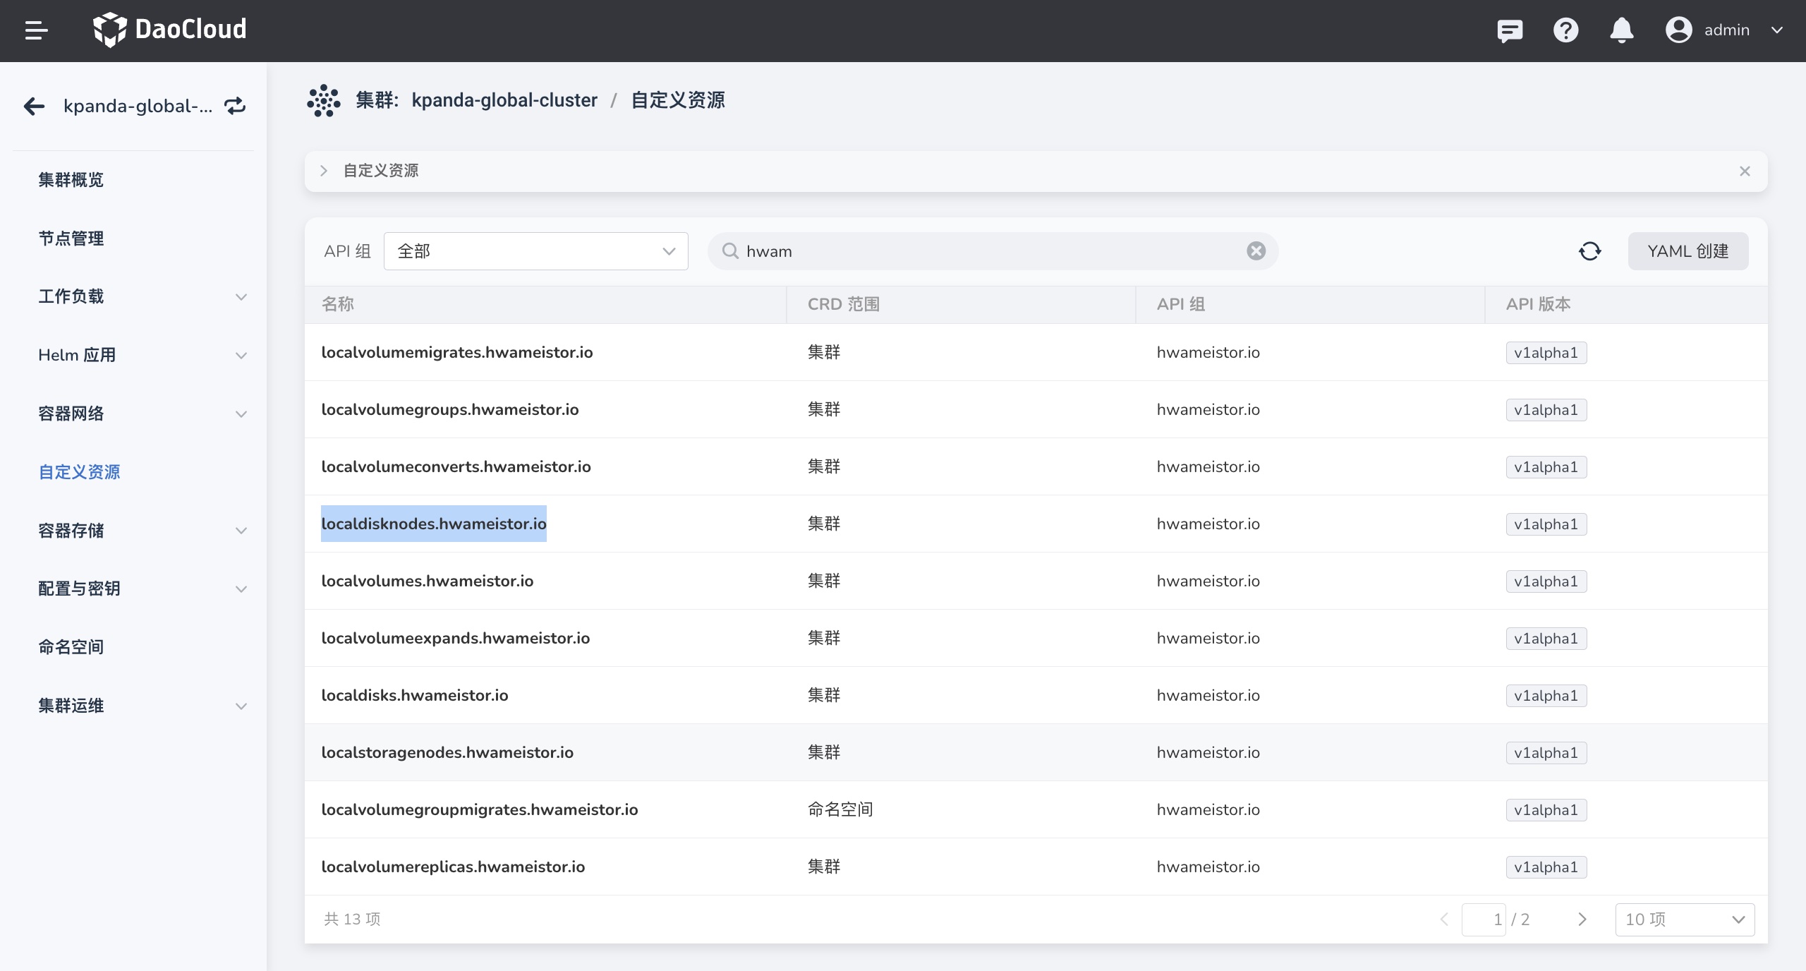Open the messages chat icon
Screen dimensions: 1806x971
pos(1510,30)
